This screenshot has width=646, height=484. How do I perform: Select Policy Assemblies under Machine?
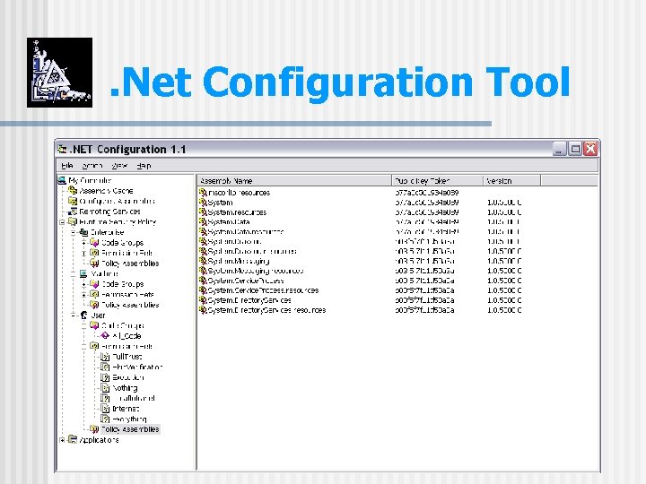[x=130, y=305]
